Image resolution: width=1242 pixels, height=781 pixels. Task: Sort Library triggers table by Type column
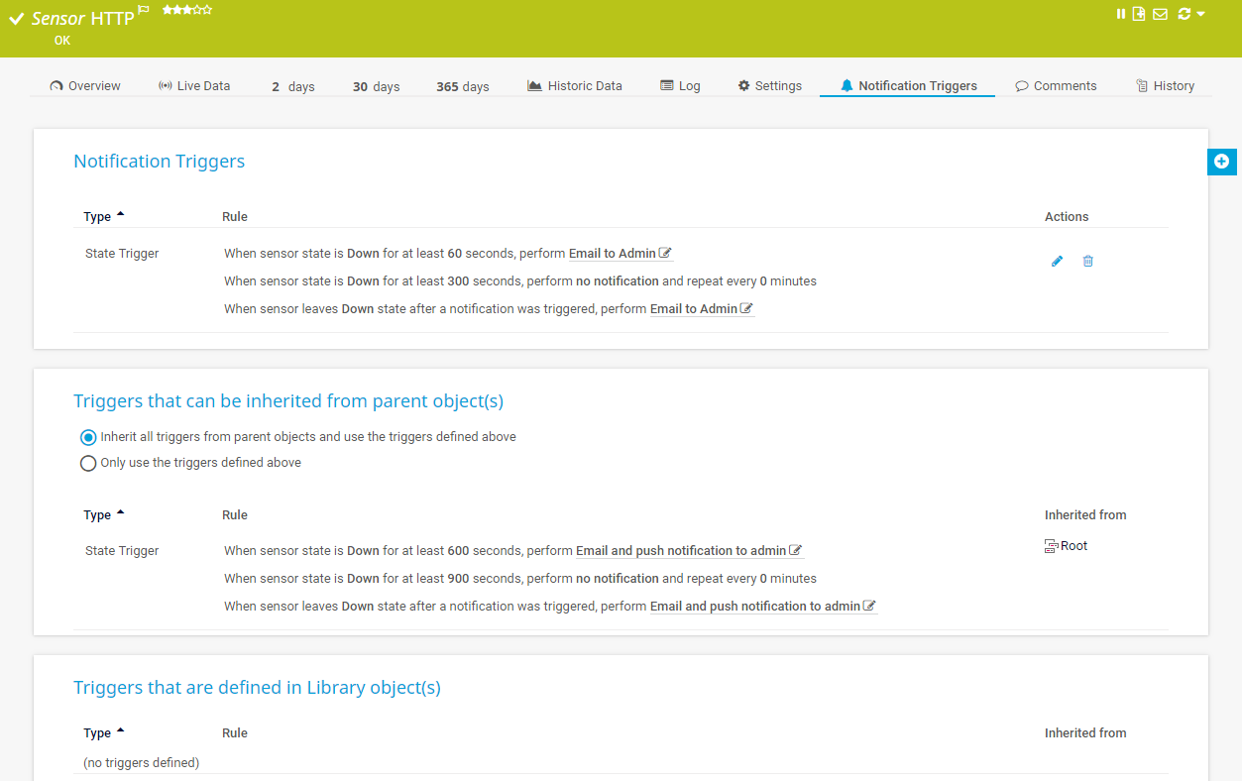coord(98,733)
